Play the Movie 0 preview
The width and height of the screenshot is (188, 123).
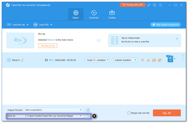click(x=9, y=60)
